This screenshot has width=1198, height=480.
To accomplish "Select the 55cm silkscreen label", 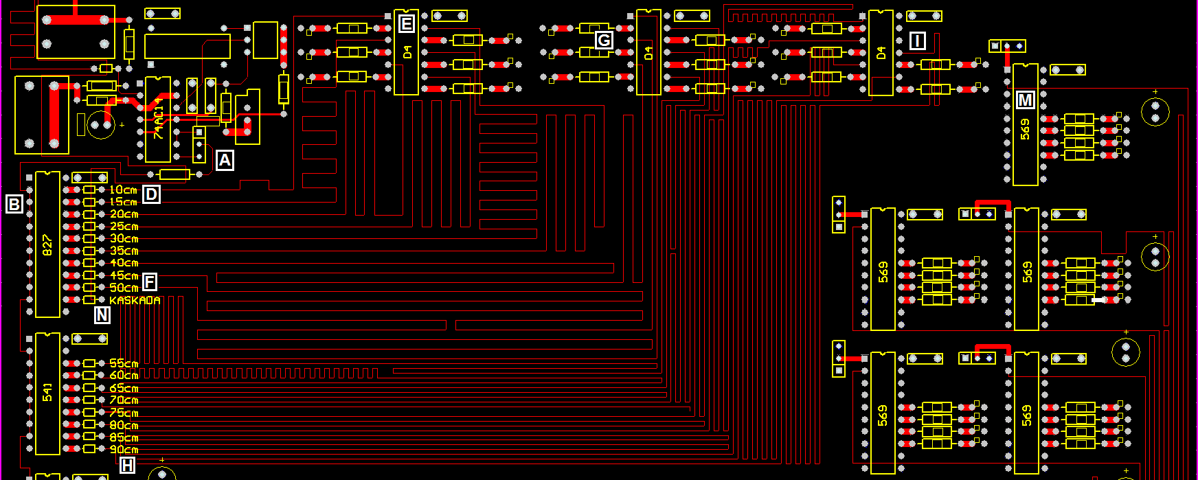I will [x=124, y=363].
